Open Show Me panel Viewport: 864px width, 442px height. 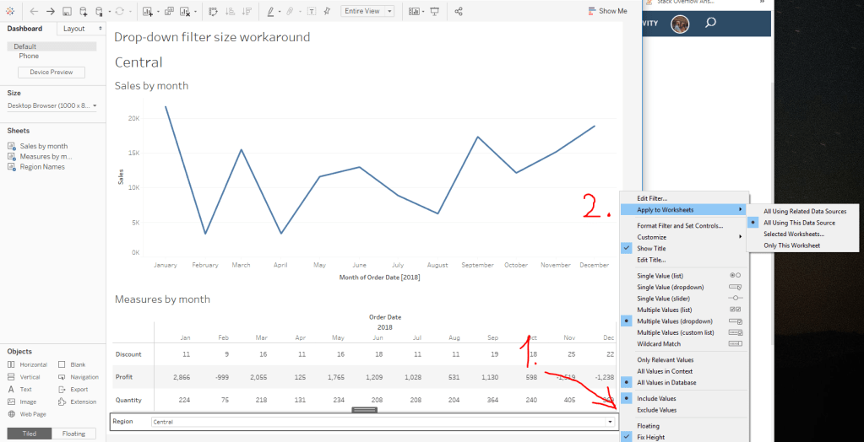pyautogui.click(x=607, y=12)
